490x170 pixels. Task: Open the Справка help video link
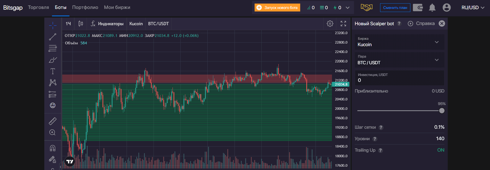421,23
